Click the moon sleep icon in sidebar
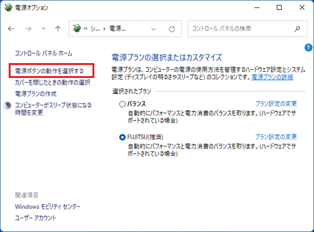 (x=7, y=105)
